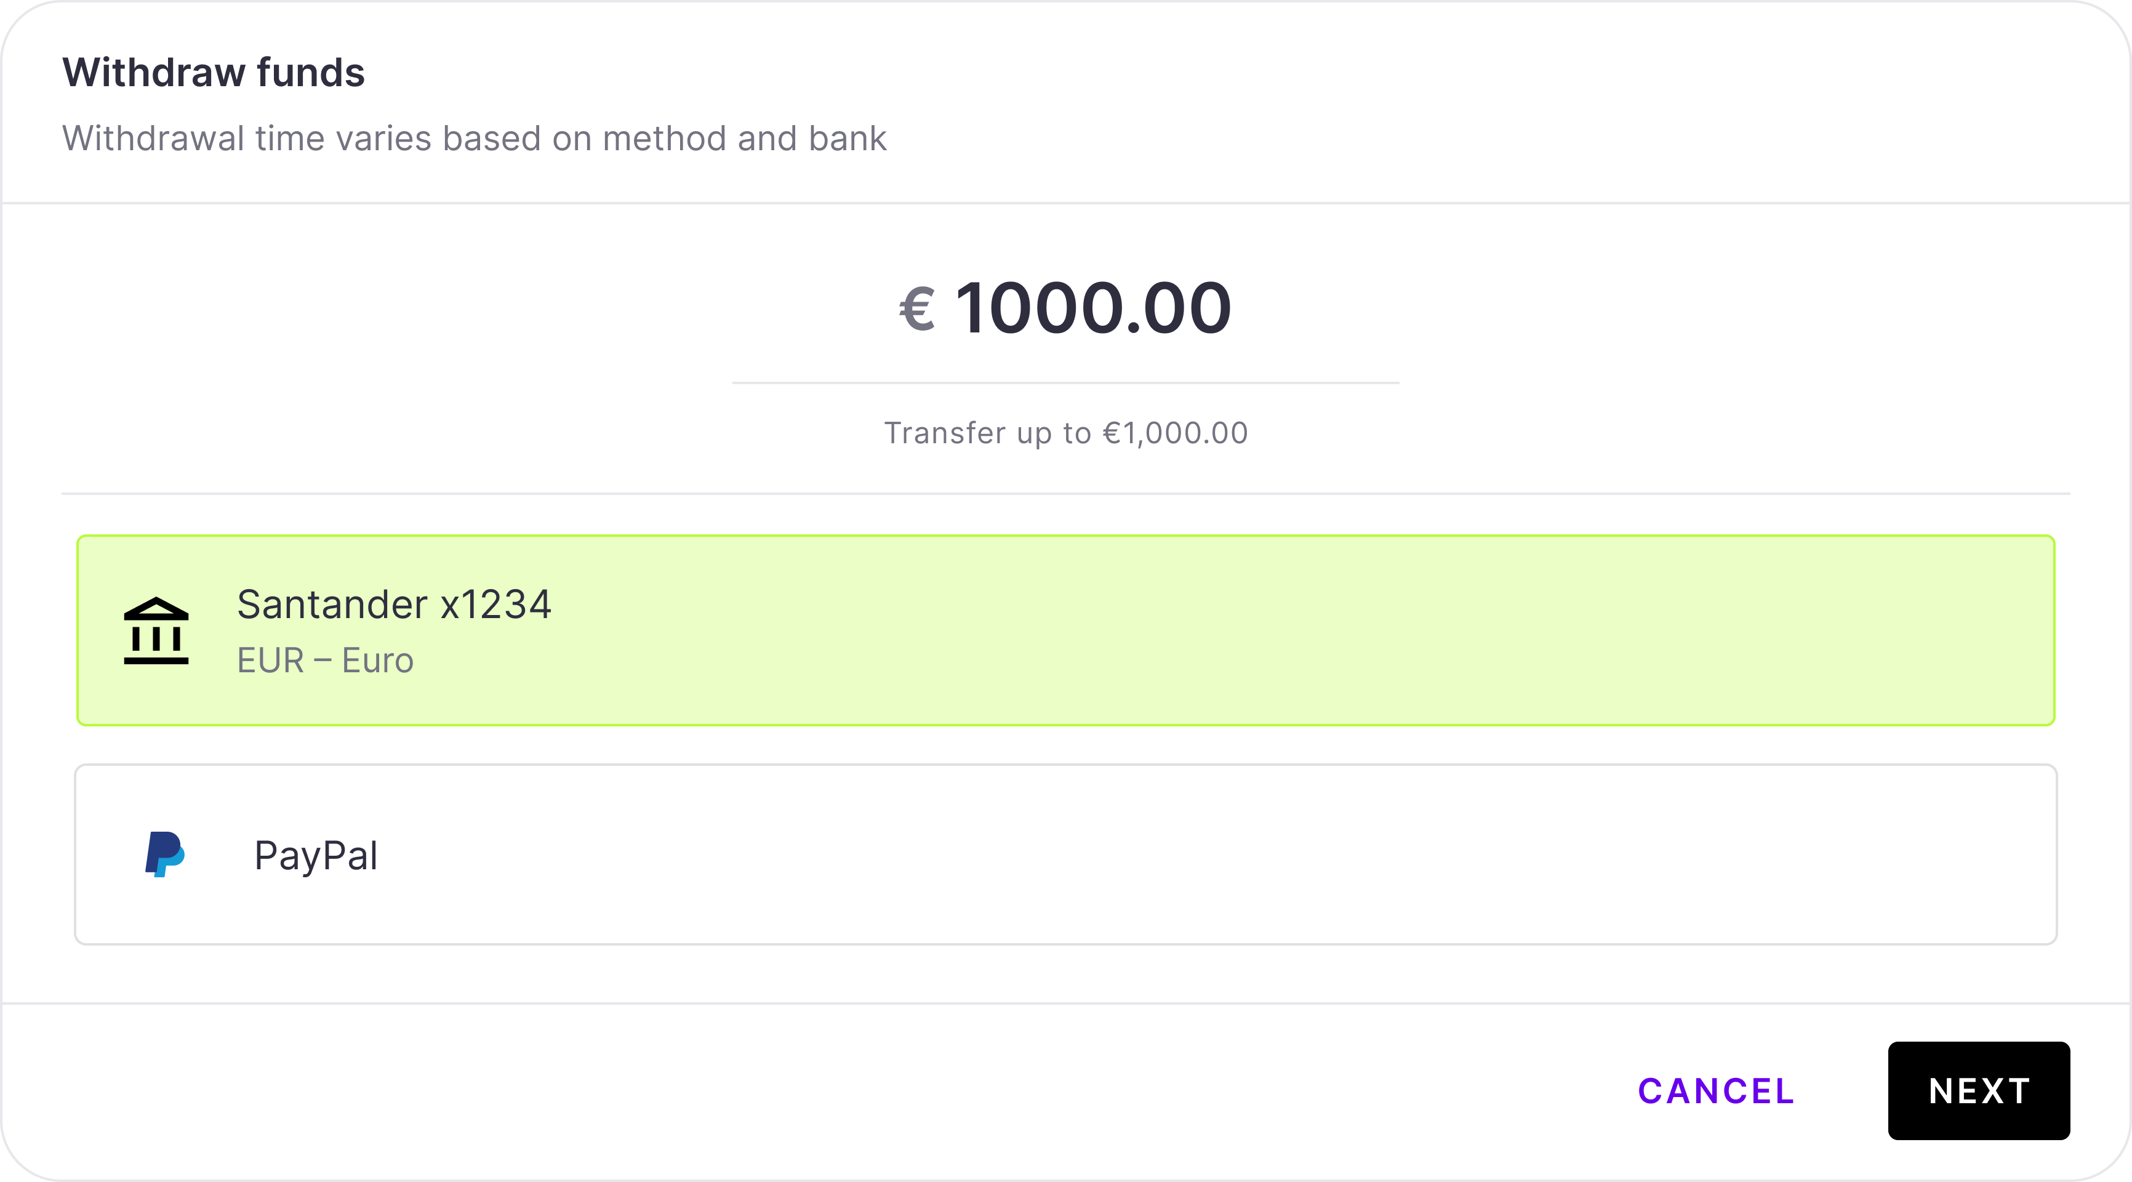
Task: Click the "Withdraw funds" dialog heading
Action: 214,72
